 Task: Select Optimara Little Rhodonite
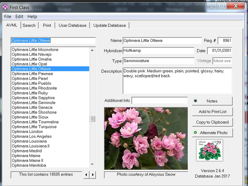coord(50,88)
